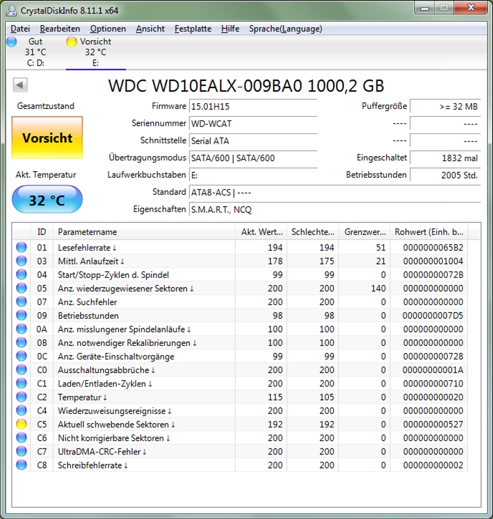Go to previous disk with left arrow button

(20, 85)
